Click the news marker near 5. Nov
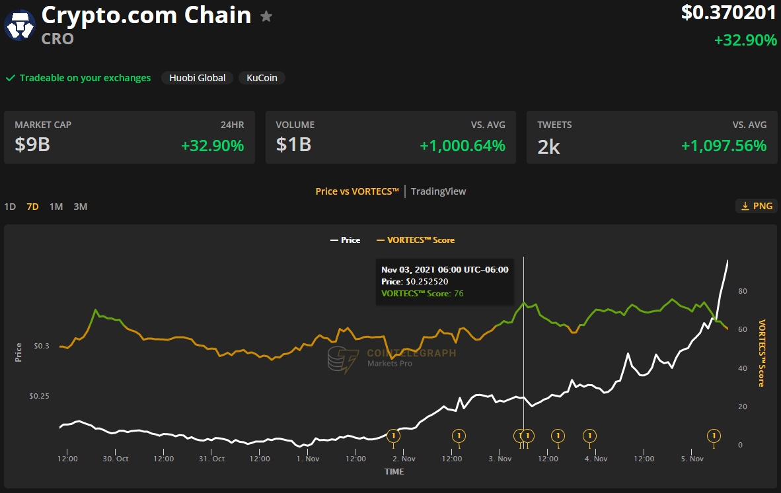This screenshot has height=493, width=781. click(x=714, y=436)
